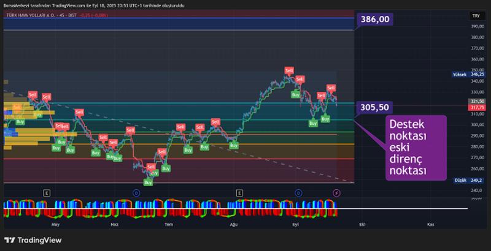Open the blue dividend marker above Eyl
The width and height of the screenshot is (491, 251).
(299, 193)
